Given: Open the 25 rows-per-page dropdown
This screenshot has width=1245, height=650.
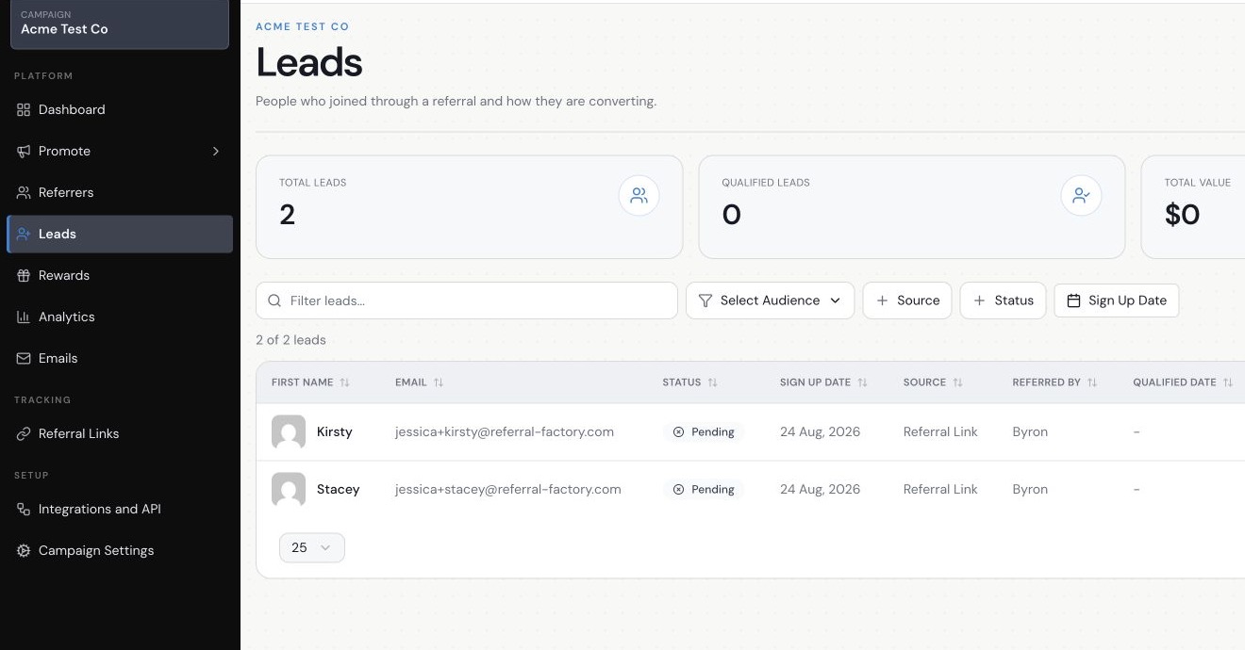Looking at the screenshot, I should click(312, 547).
